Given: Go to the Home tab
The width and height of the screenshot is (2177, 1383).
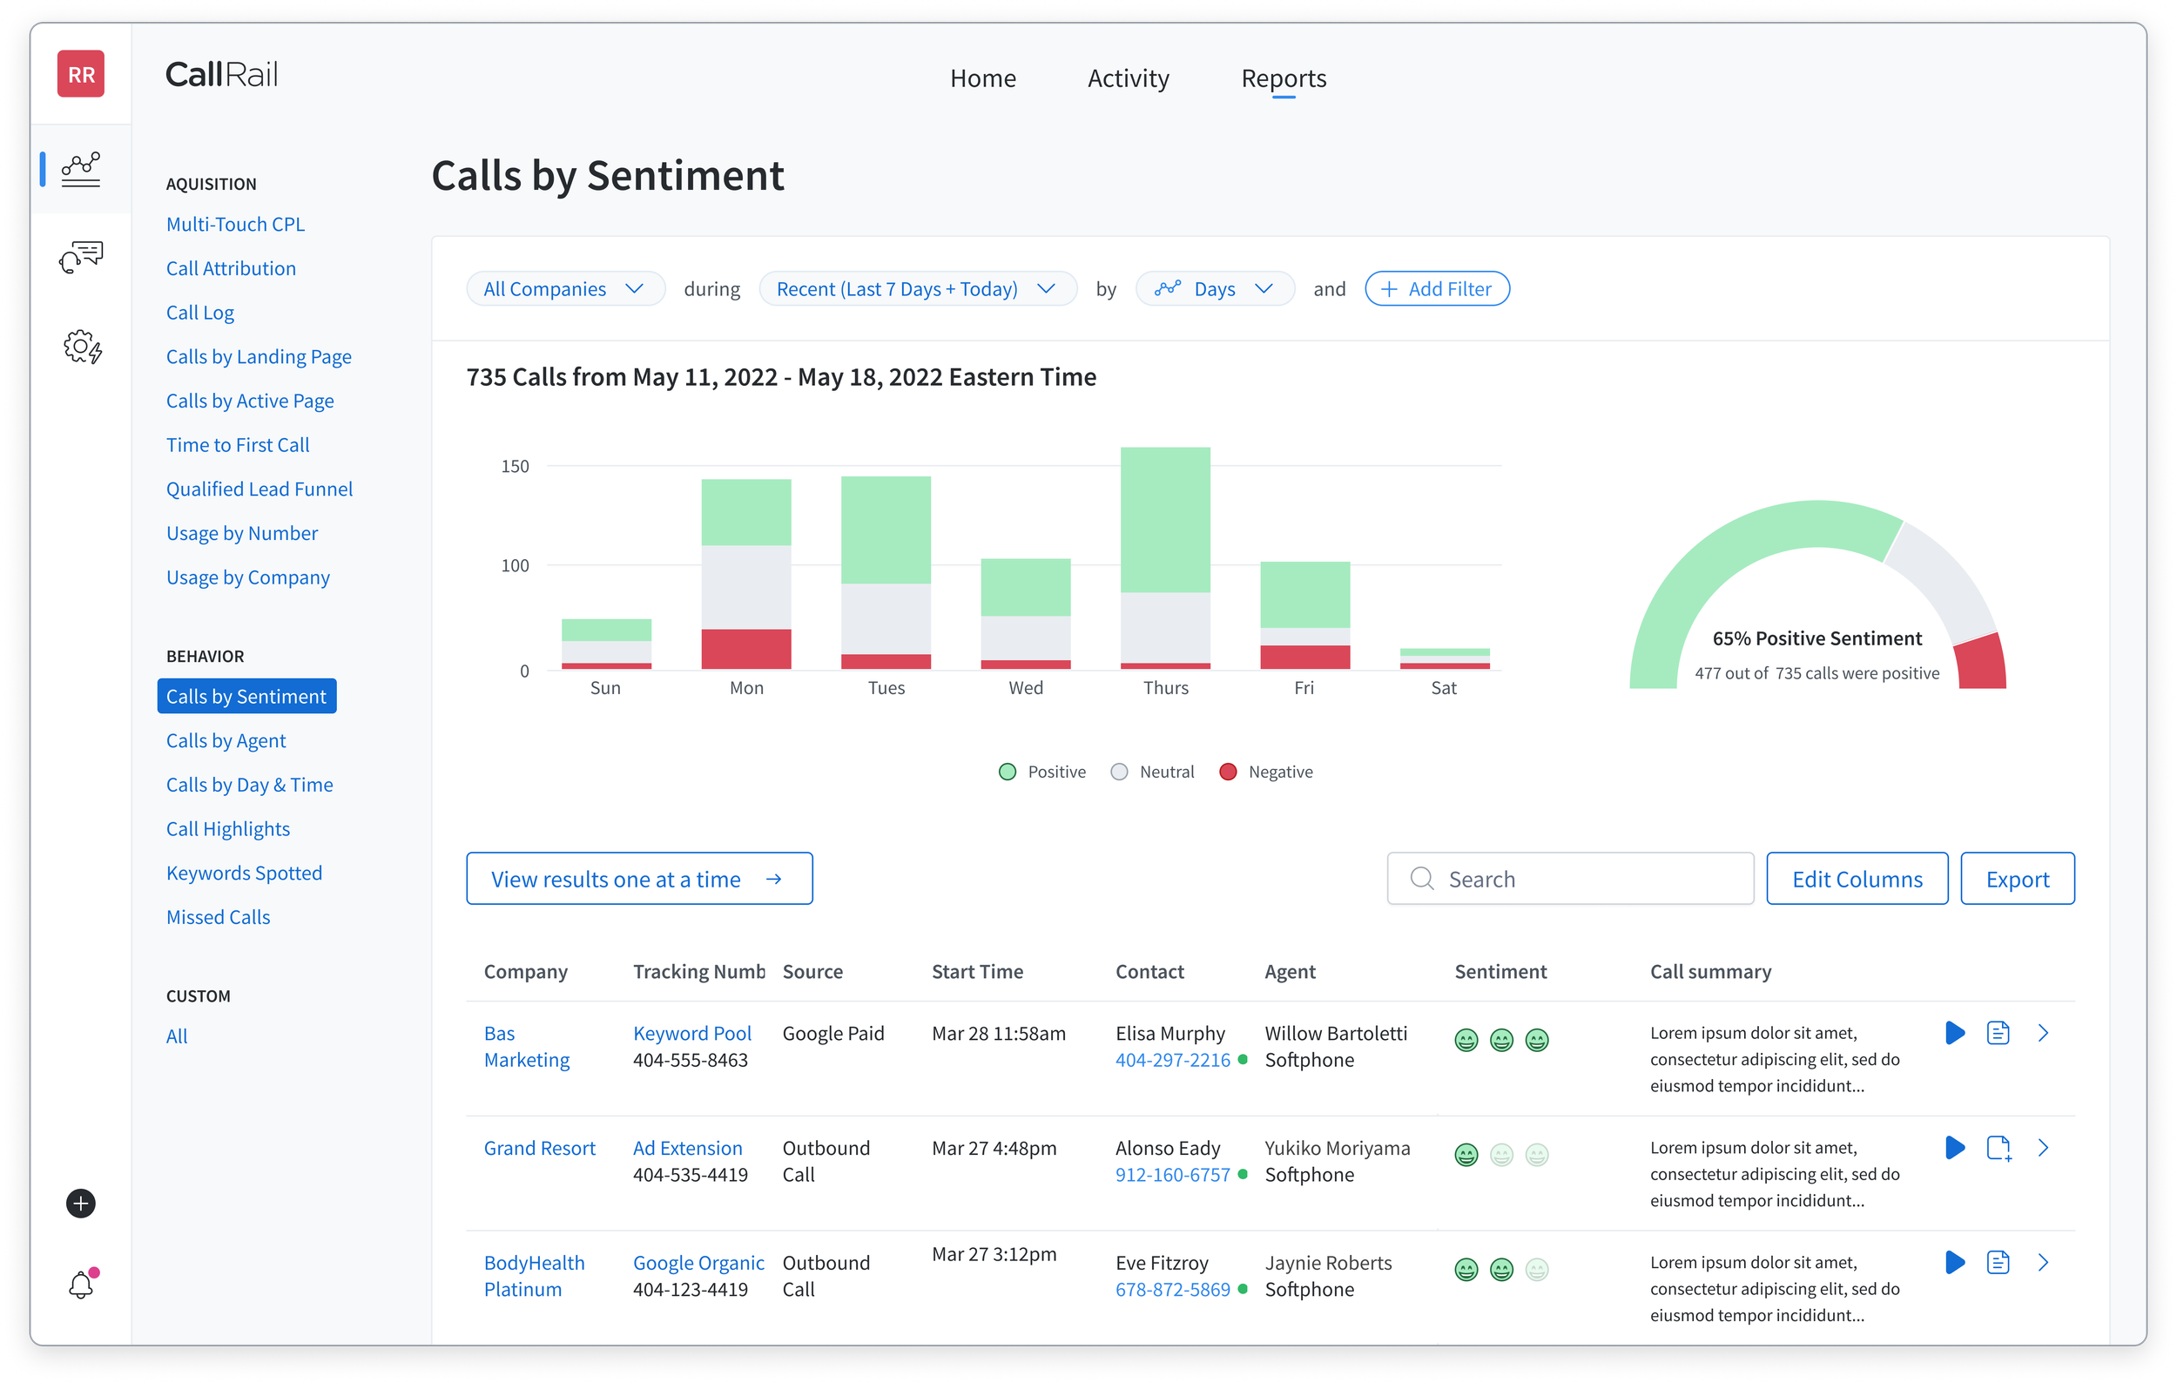Looking at the screenshot, I should (983, 78).
